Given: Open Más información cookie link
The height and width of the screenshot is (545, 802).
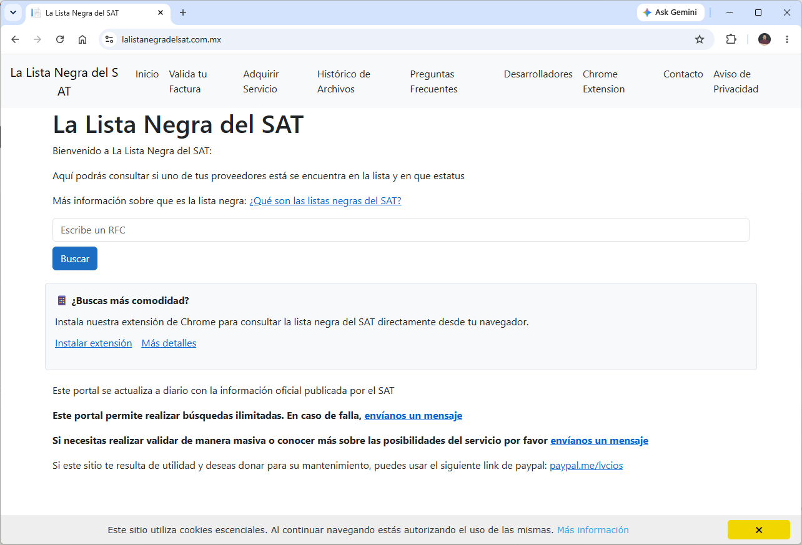Looking at the screenshot, I should click(x=593, y=529).
